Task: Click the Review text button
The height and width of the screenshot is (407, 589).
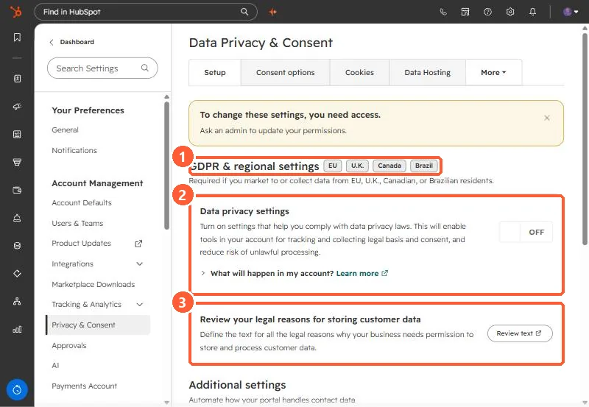Action: (520, 333)
